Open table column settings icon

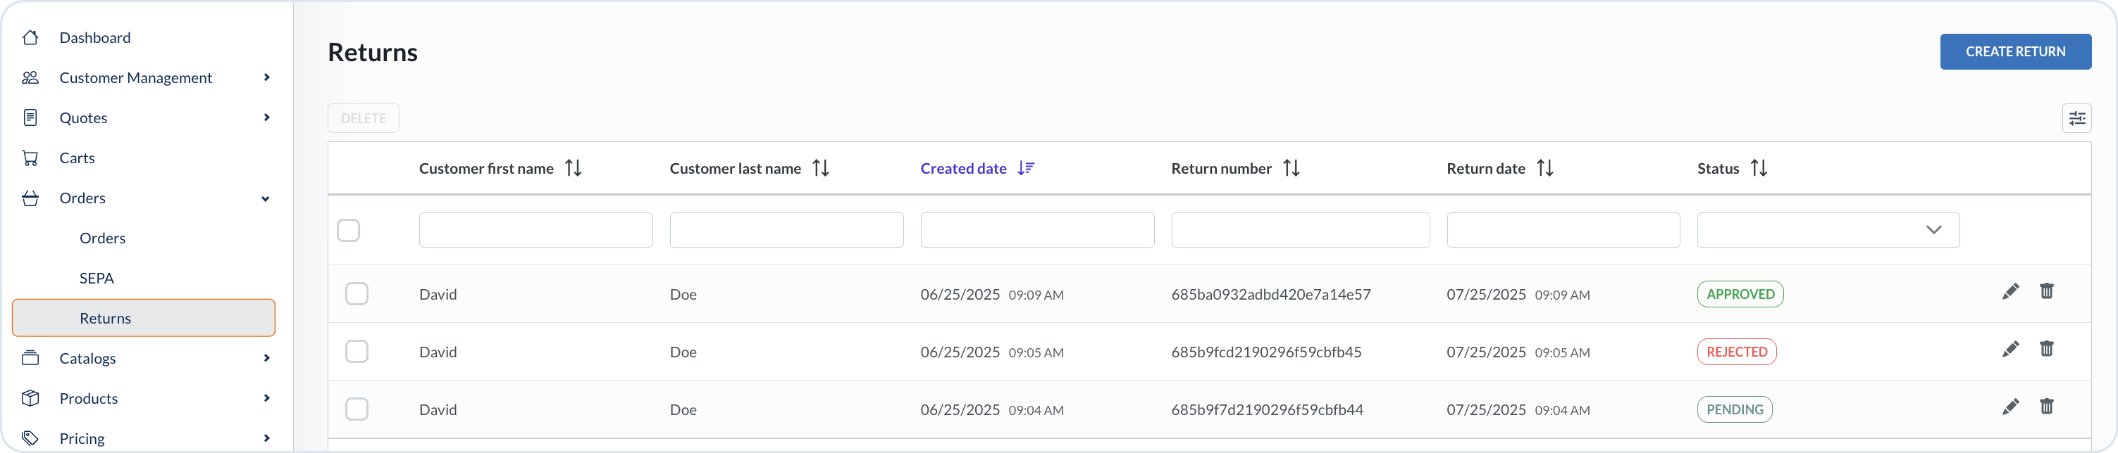click(2077, 118)
